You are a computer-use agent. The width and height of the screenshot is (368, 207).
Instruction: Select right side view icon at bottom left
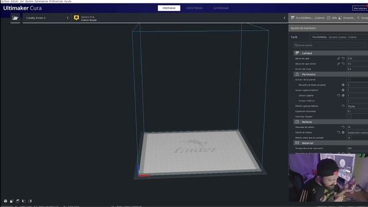pyautogui.click(x=30, y=201)
